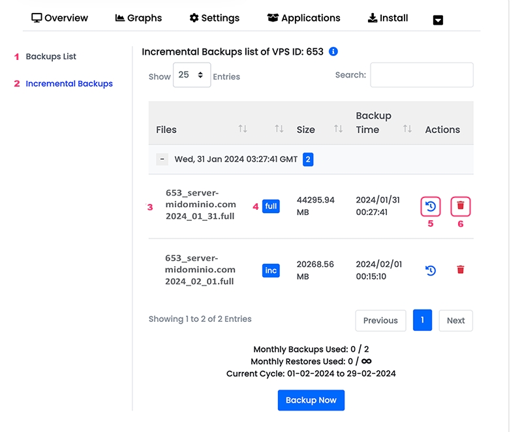Image resolution: width=522 pixels, height=432 pixels.
Task: Restore the 2024_02_01 incremental backup
Action: [431, 270]
